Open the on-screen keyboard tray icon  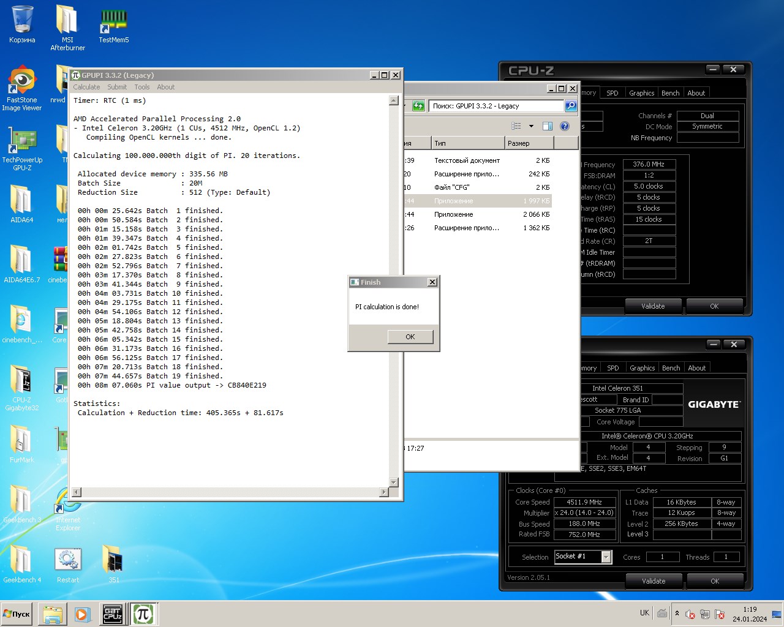(x=662, y=614)
